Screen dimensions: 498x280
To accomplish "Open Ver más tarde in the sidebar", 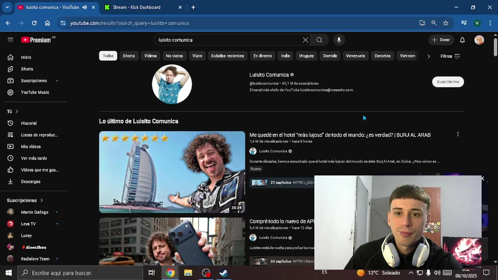I will (33, 158).
